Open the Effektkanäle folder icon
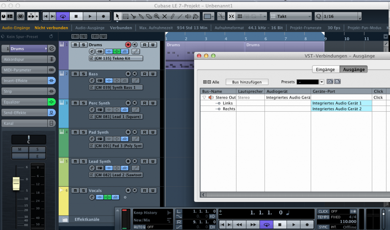This screenshot has height=230, width=390. (x=65, y=219)
